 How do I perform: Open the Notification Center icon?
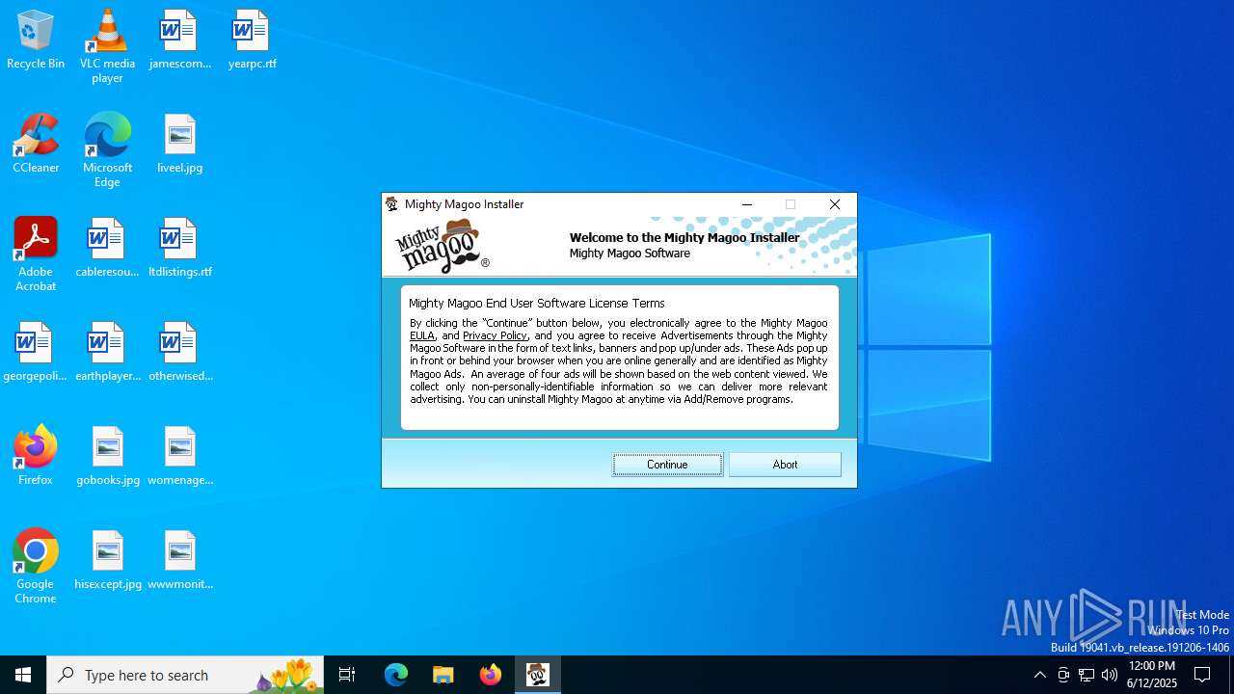[x=1203, y=675]
